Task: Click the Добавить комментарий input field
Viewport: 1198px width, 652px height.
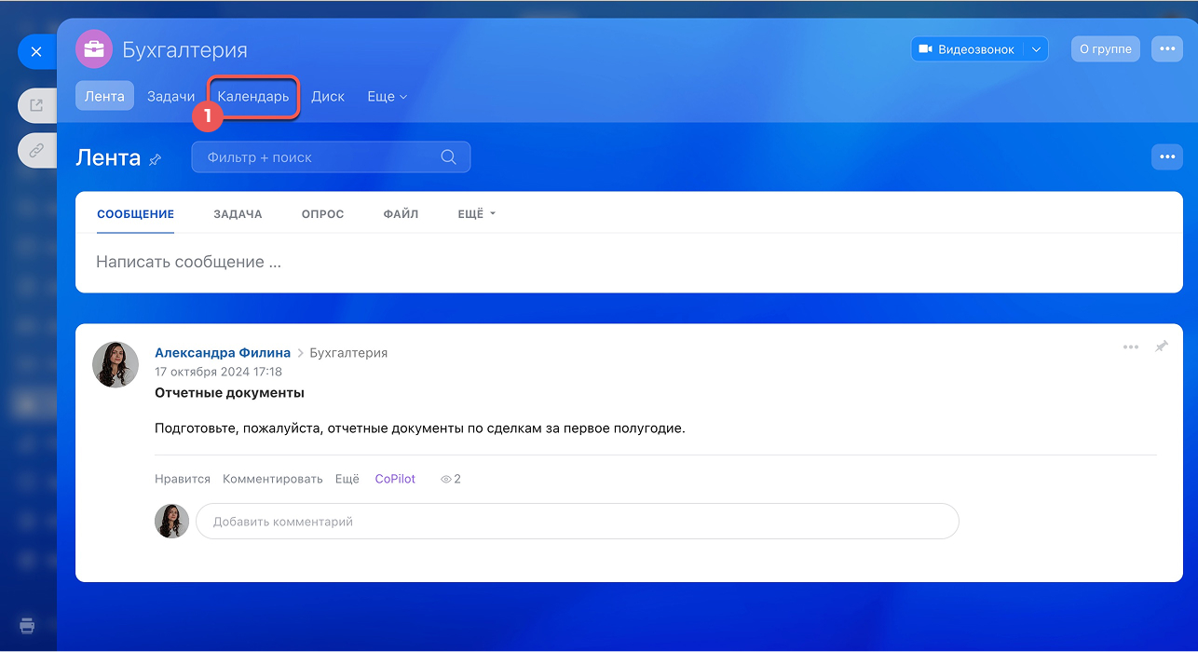Action: pyautogui.click(x=577, y=522)
